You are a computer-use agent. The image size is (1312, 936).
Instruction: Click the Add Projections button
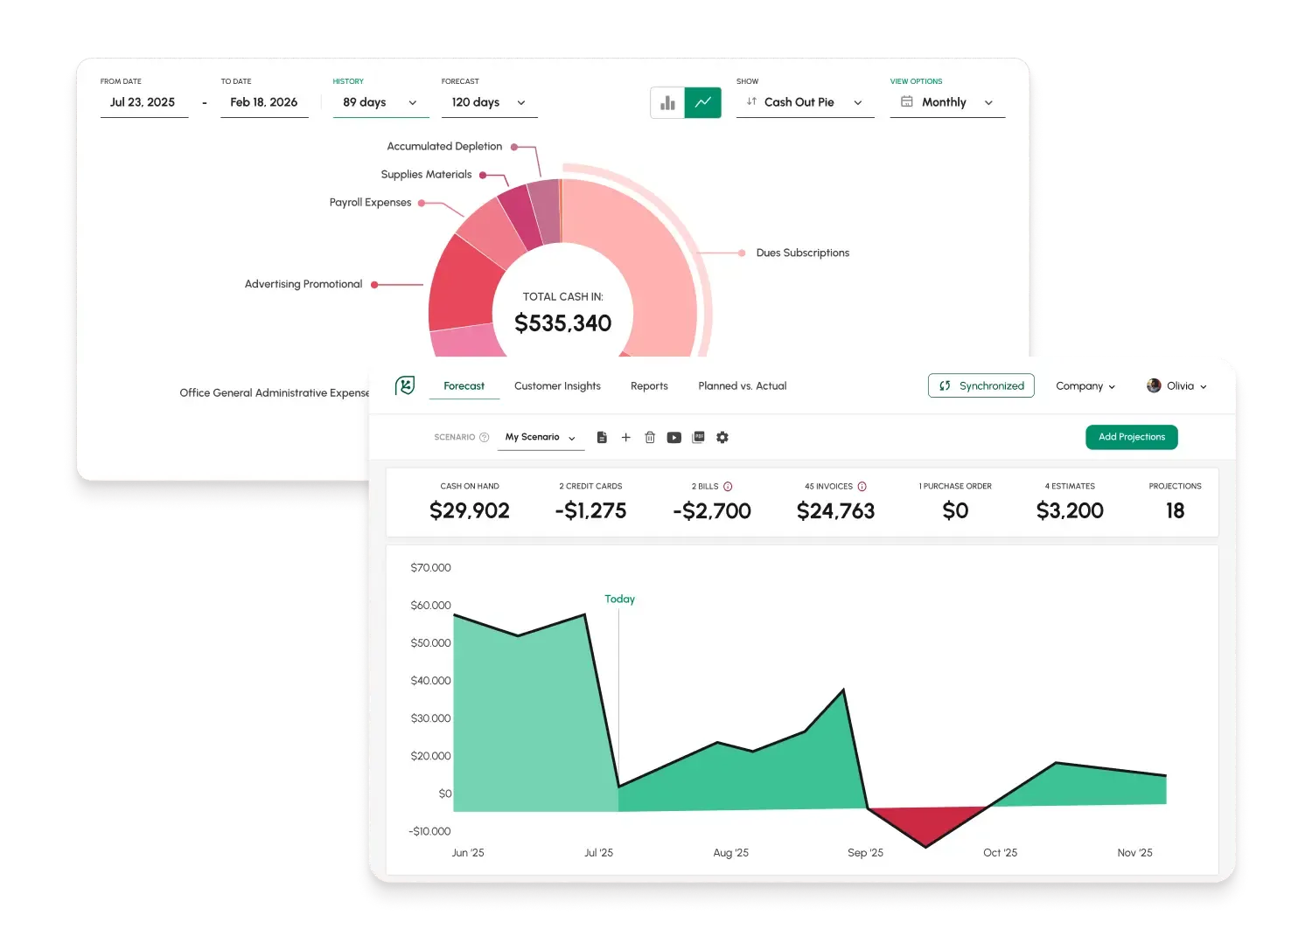click(1132, 437)
